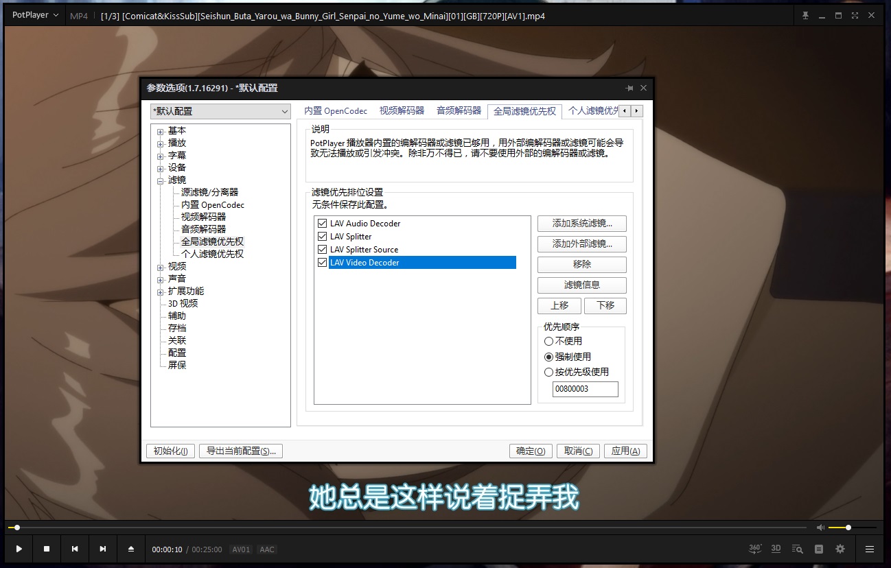Click the video seek bar
Screen dimensions: 891x568
(x=407, y=528)
